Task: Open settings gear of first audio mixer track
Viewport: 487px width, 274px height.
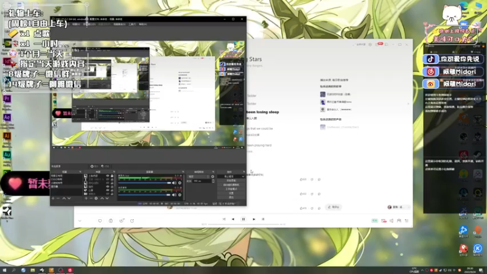Action: (180, 183)
